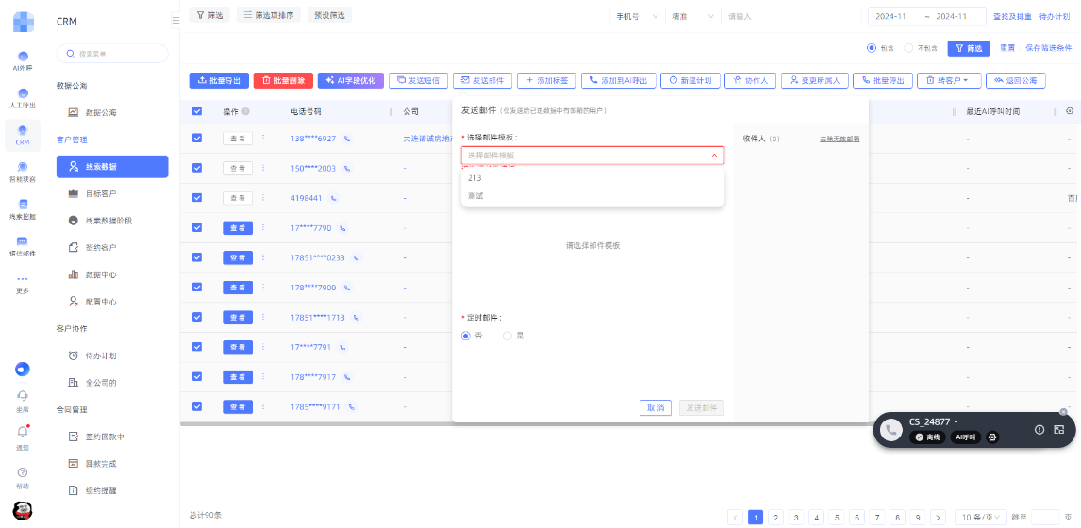The width and height of the screenshot is (1081, 528).
Task: Expand the 选择邮件模板 dropdown
Action: (x=592, y=156)
